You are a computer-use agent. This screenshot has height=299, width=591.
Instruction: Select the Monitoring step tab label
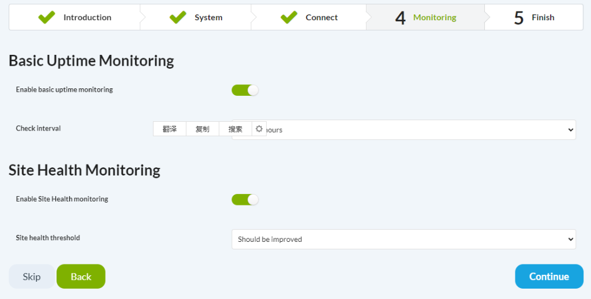(435, 17)
